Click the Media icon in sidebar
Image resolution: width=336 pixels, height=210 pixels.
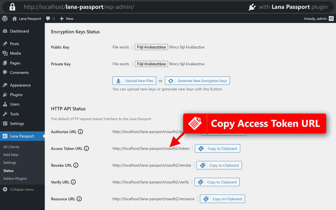coord(5,53)
